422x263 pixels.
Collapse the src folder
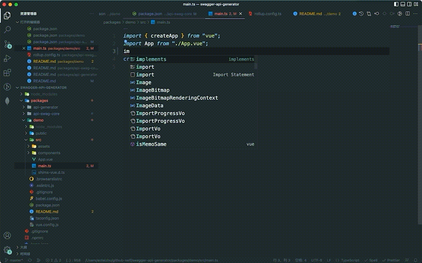pyautogui.click(x=26, y=140)
